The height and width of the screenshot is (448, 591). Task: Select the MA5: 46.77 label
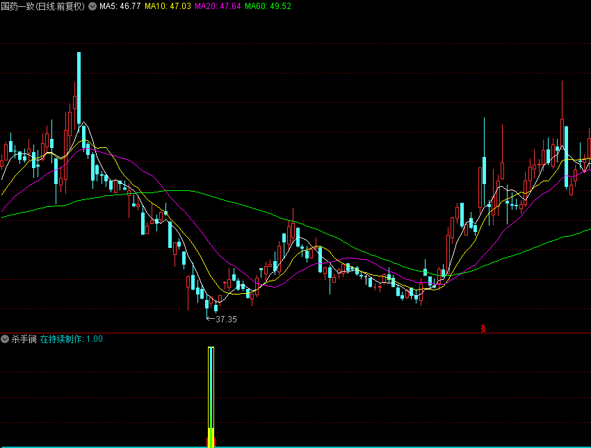[x=120, y=6]
